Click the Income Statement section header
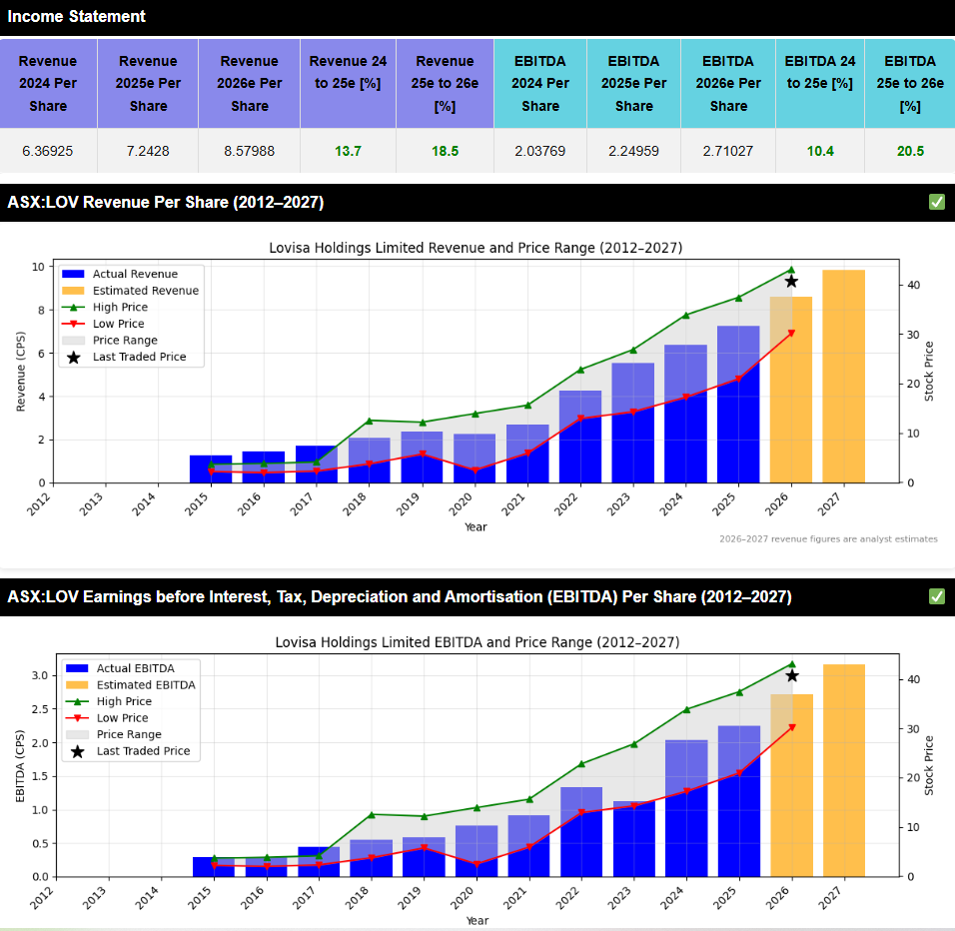The image size is (955, 931). tap(77, 17)
